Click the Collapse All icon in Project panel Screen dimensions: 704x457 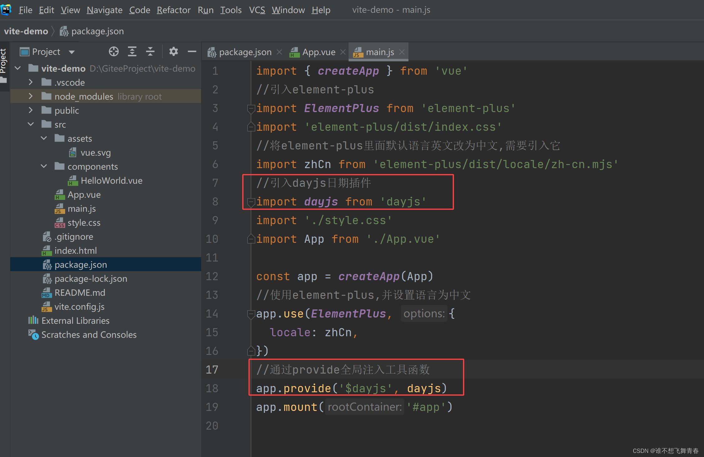tap(150, 51)
